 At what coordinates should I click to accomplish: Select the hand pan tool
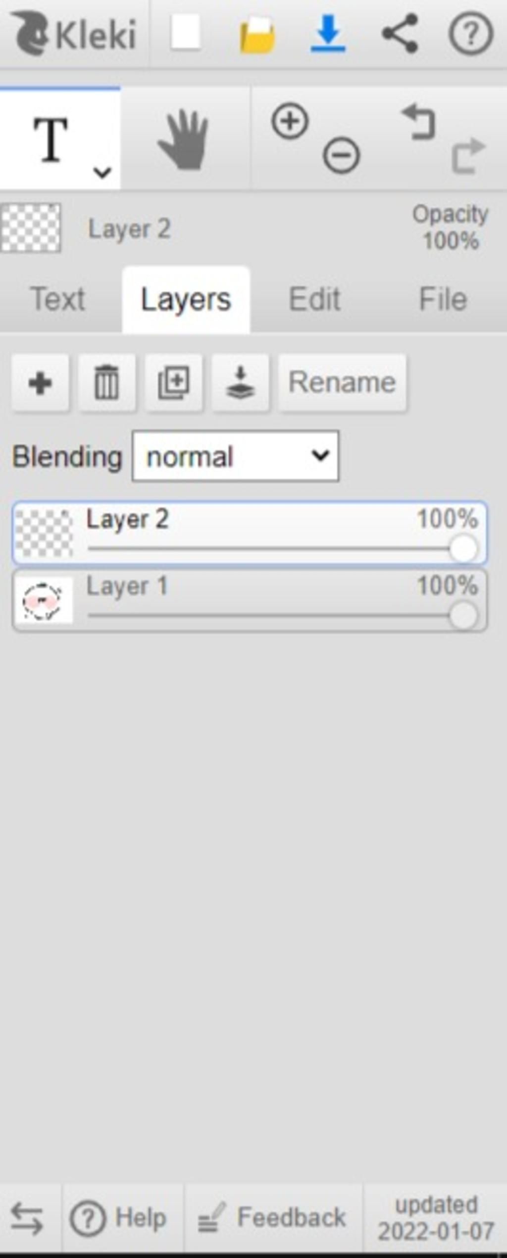[184, 140]
